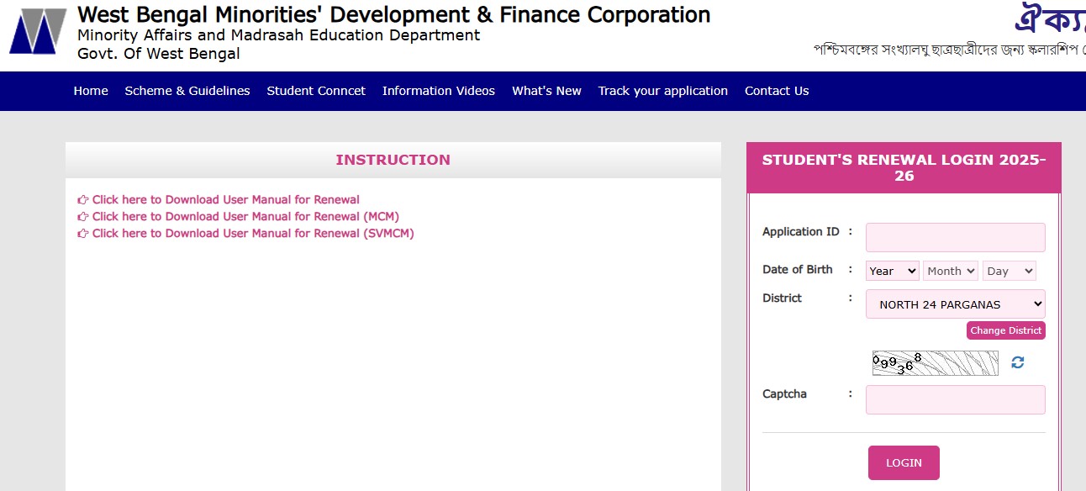Focus the Captcha input field
The image size is (1086, 491).
pos(956,399)
